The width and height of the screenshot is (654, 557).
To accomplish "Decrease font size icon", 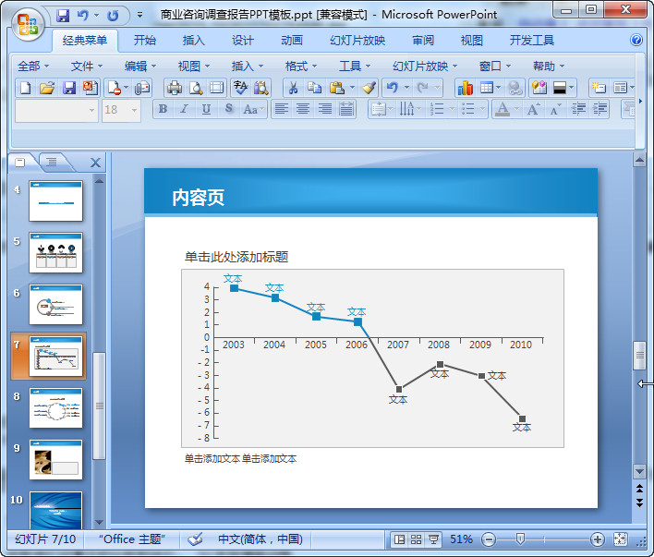I will tap(555, 109).
